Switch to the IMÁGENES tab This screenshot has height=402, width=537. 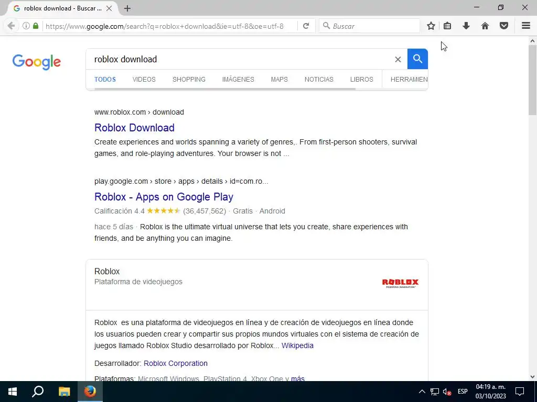point(238,80)
